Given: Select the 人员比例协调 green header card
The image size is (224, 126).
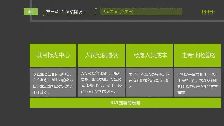Looking at the screenshot, I should pos(101,55).
